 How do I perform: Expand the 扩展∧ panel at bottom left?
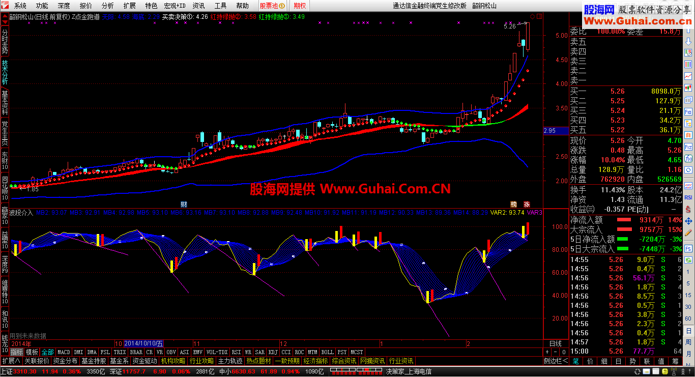[x=11, y=361]
